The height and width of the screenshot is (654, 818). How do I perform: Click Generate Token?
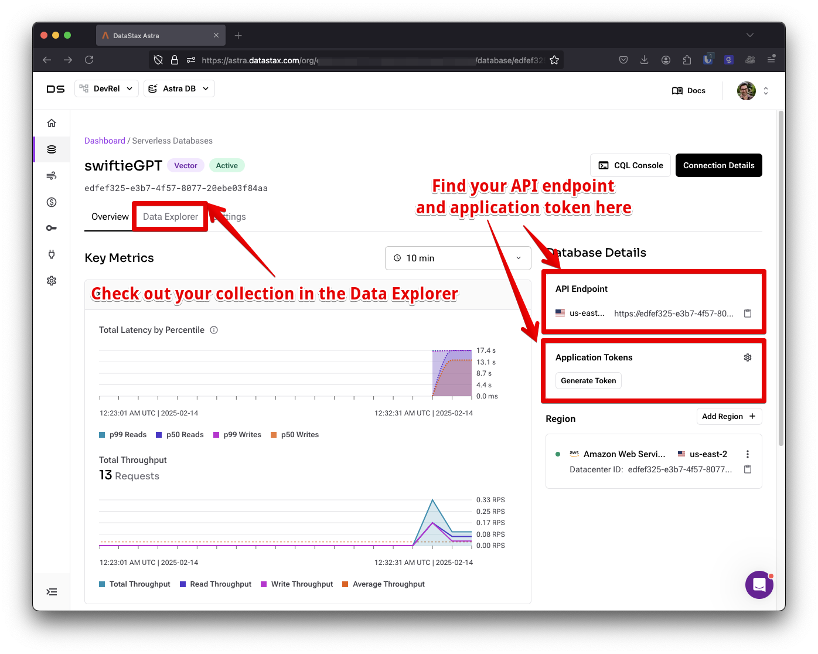(588, 381)
